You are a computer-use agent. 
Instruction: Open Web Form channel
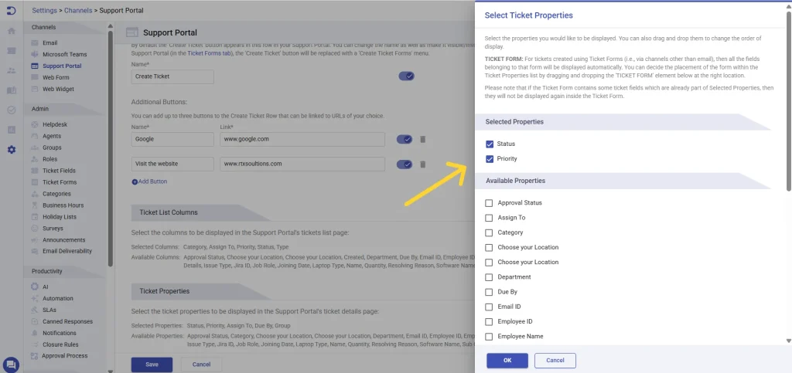(x=56, y=77)
